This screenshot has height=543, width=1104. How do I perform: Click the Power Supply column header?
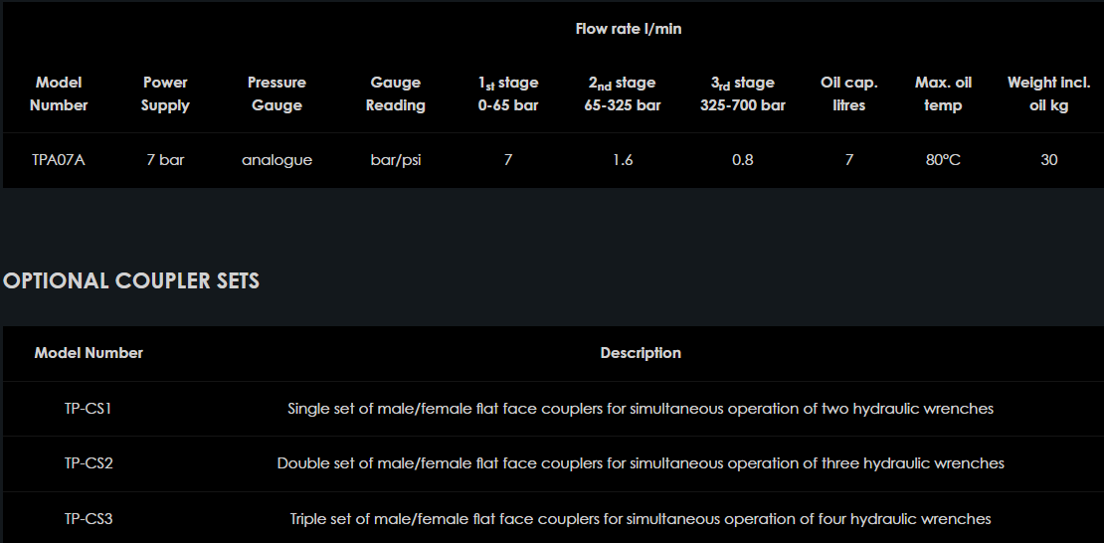(165, 93)
